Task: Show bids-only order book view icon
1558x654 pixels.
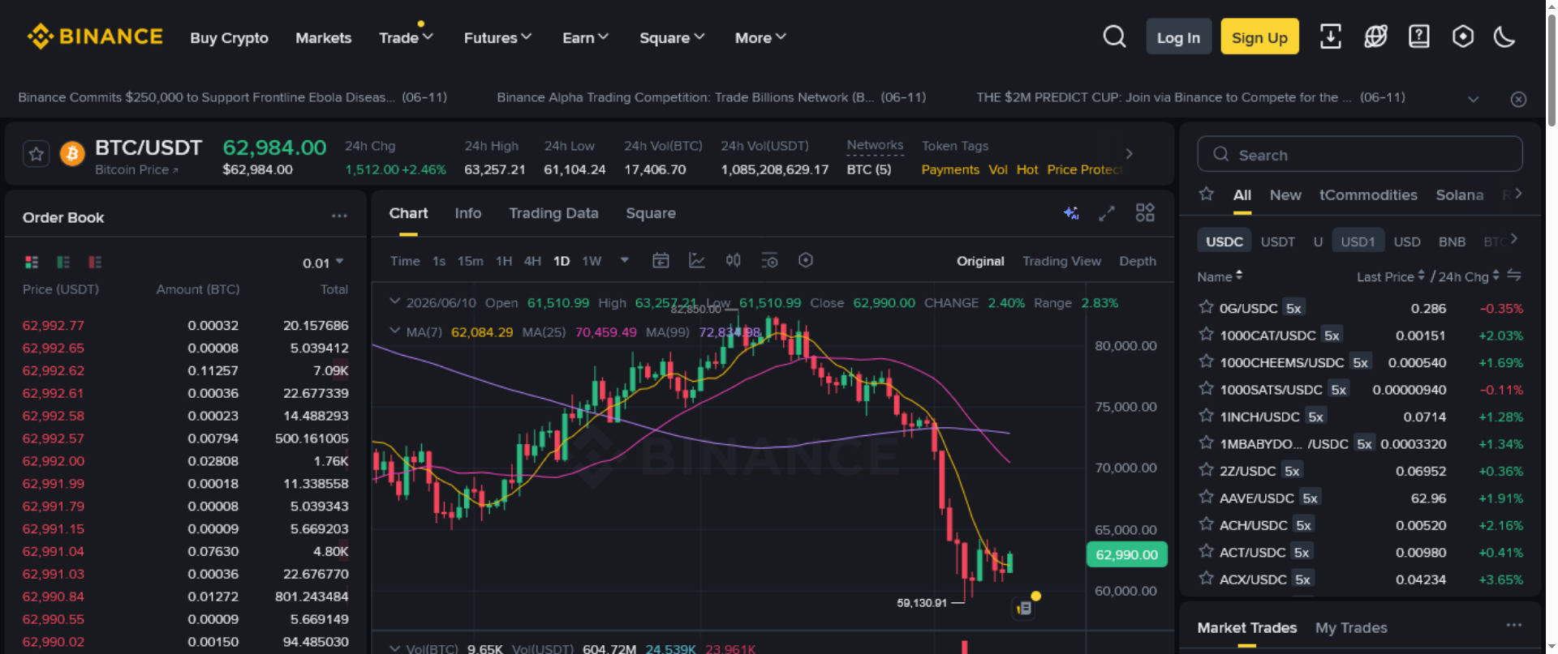Action: 63,262
